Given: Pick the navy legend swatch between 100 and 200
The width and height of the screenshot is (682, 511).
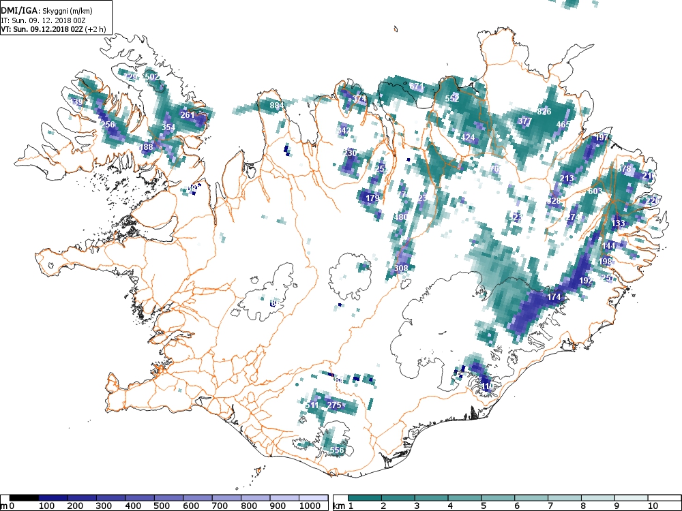Looking at the screenshot, I should pos(53,498).
